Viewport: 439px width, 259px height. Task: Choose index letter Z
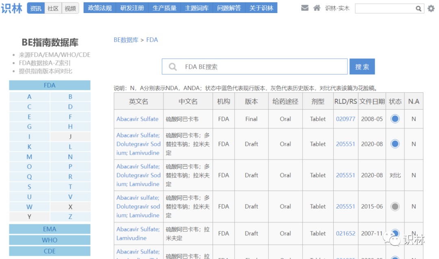[70, 217]
